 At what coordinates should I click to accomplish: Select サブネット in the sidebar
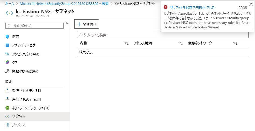coord(35,116)
